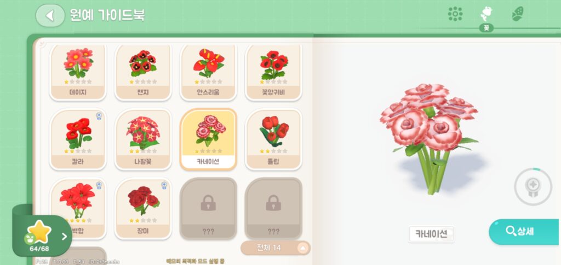This screenshot has width=561, height=265.
Task: Open the flower-head category tab icon
Action: (x=455, y=14)
